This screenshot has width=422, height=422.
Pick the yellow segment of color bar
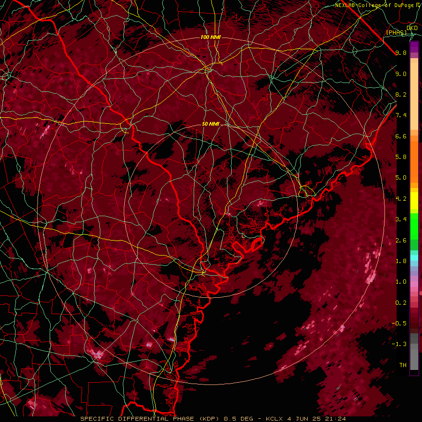point(414,201)
